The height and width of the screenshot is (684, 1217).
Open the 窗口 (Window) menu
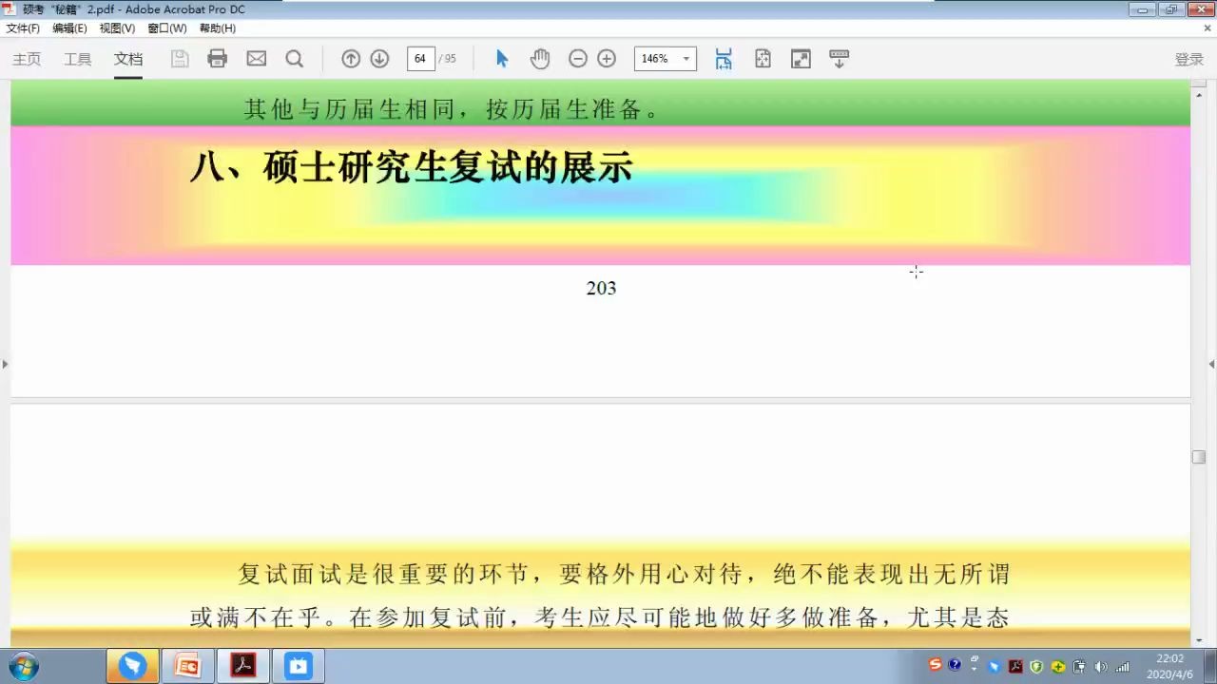(x=167, y=28)
